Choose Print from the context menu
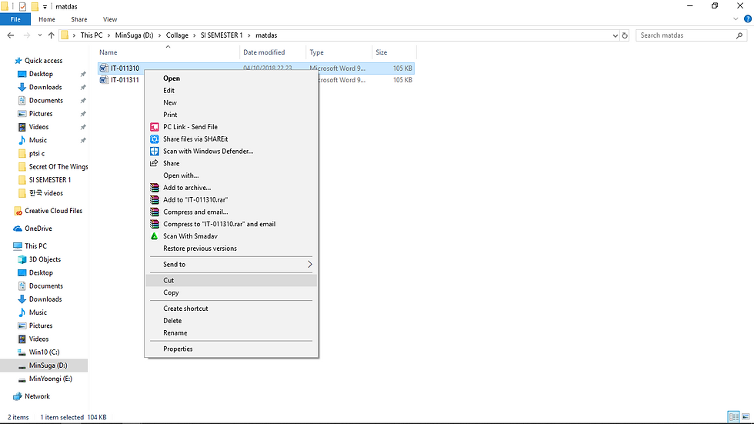754x424 pixels. [231, 115]
